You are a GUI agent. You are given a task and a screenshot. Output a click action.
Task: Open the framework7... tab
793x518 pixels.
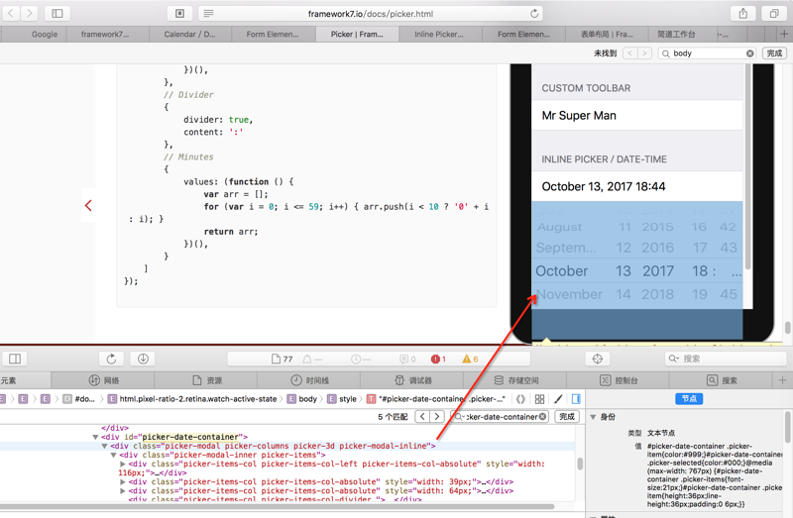[x=105, y=34]
